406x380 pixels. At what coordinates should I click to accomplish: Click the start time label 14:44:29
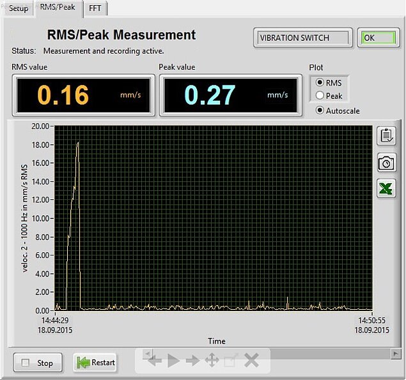click(55, 320)
